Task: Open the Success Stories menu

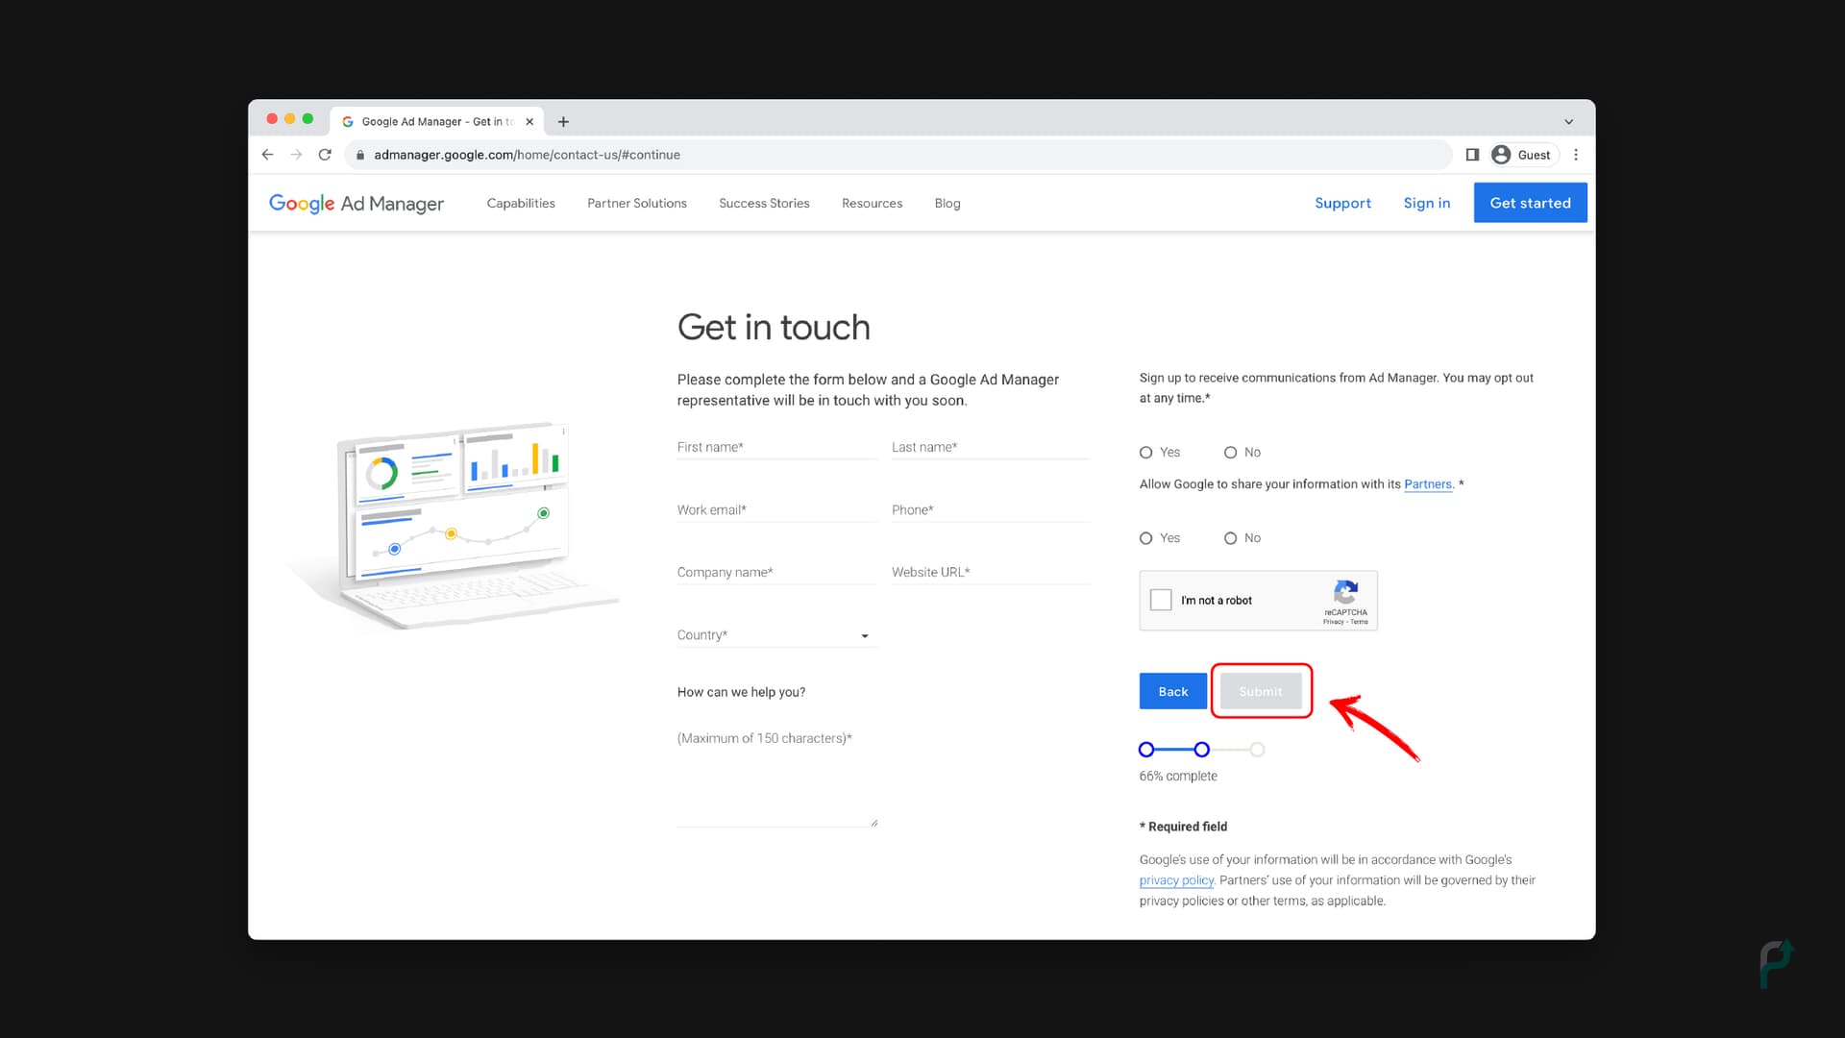Action: pyautogui.click(x=764, y=203)
